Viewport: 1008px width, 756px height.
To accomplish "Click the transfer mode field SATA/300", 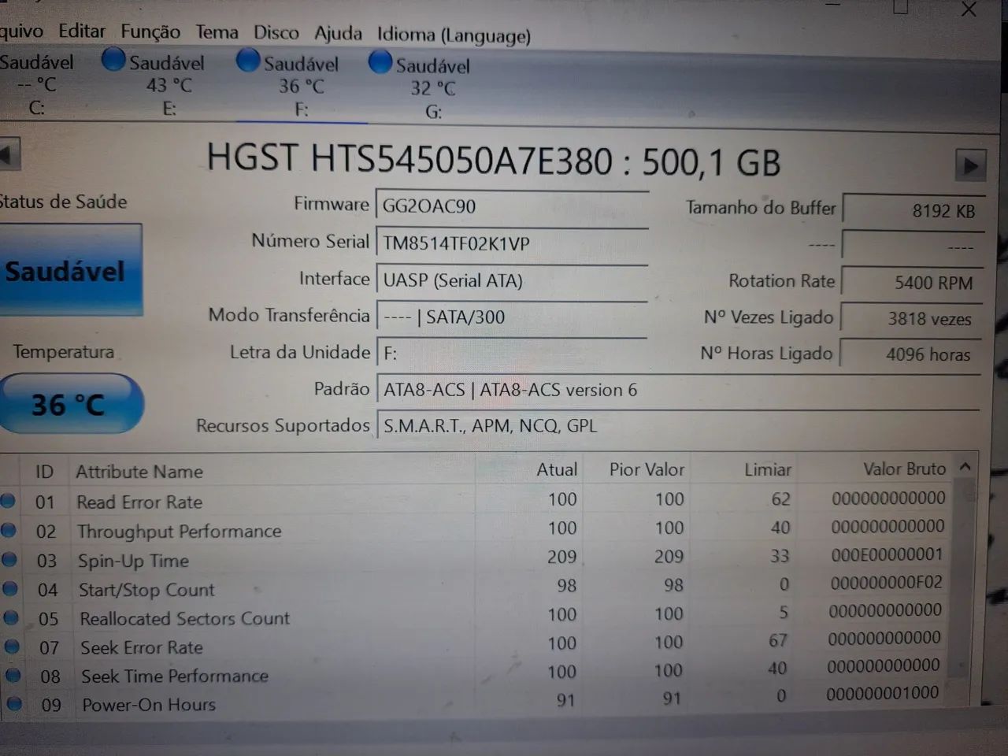I will click(512, 317).
